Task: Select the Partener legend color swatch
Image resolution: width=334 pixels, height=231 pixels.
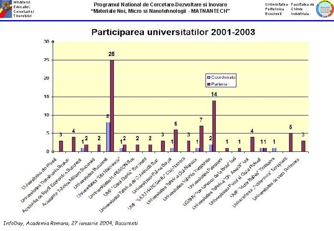Action: [x=209, y=84]
